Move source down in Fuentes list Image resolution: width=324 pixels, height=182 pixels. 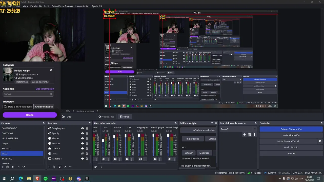70,167
